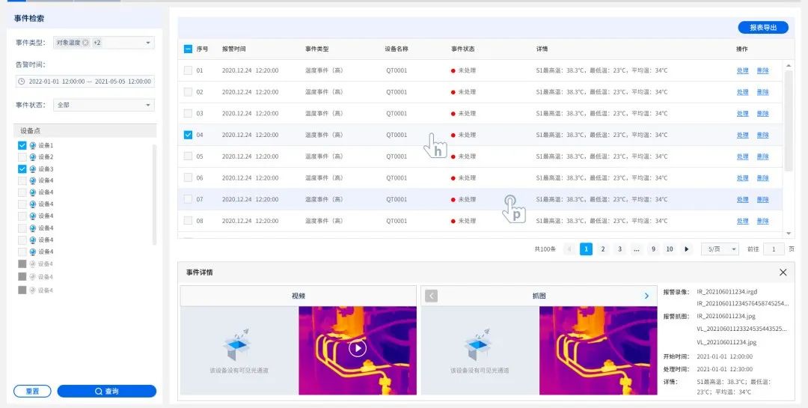Click the camera icon beside 设备1

pyautogui.click(x=33, y=145)
